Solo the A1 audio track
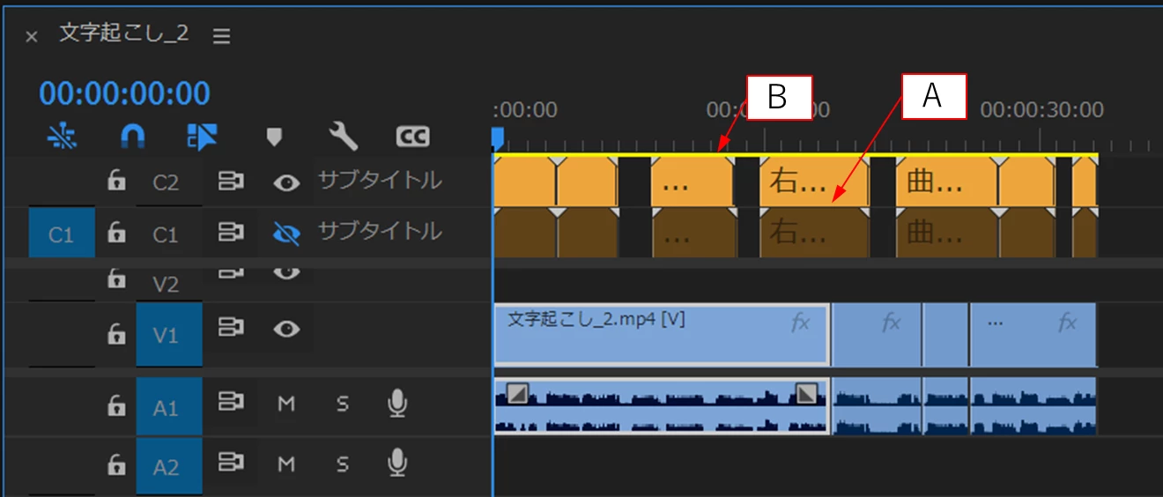1163x497 pixels. coord(343,404)
